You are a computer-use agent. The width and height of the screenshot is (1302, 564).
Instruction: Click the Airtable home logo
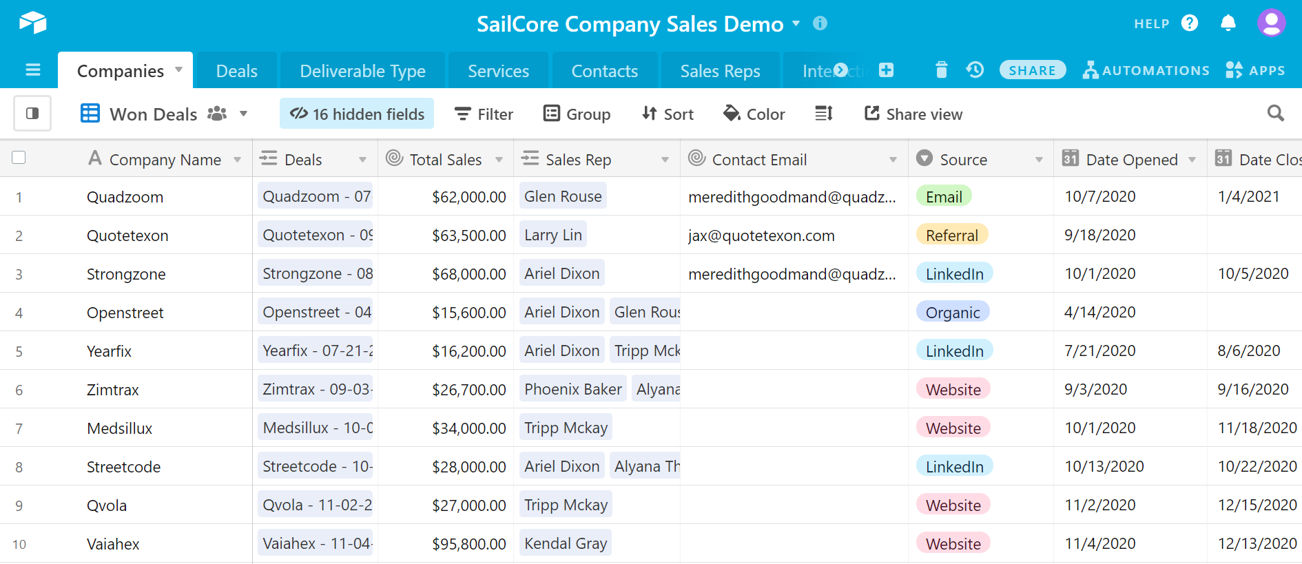pyautogui.click(x=32, y=23)
